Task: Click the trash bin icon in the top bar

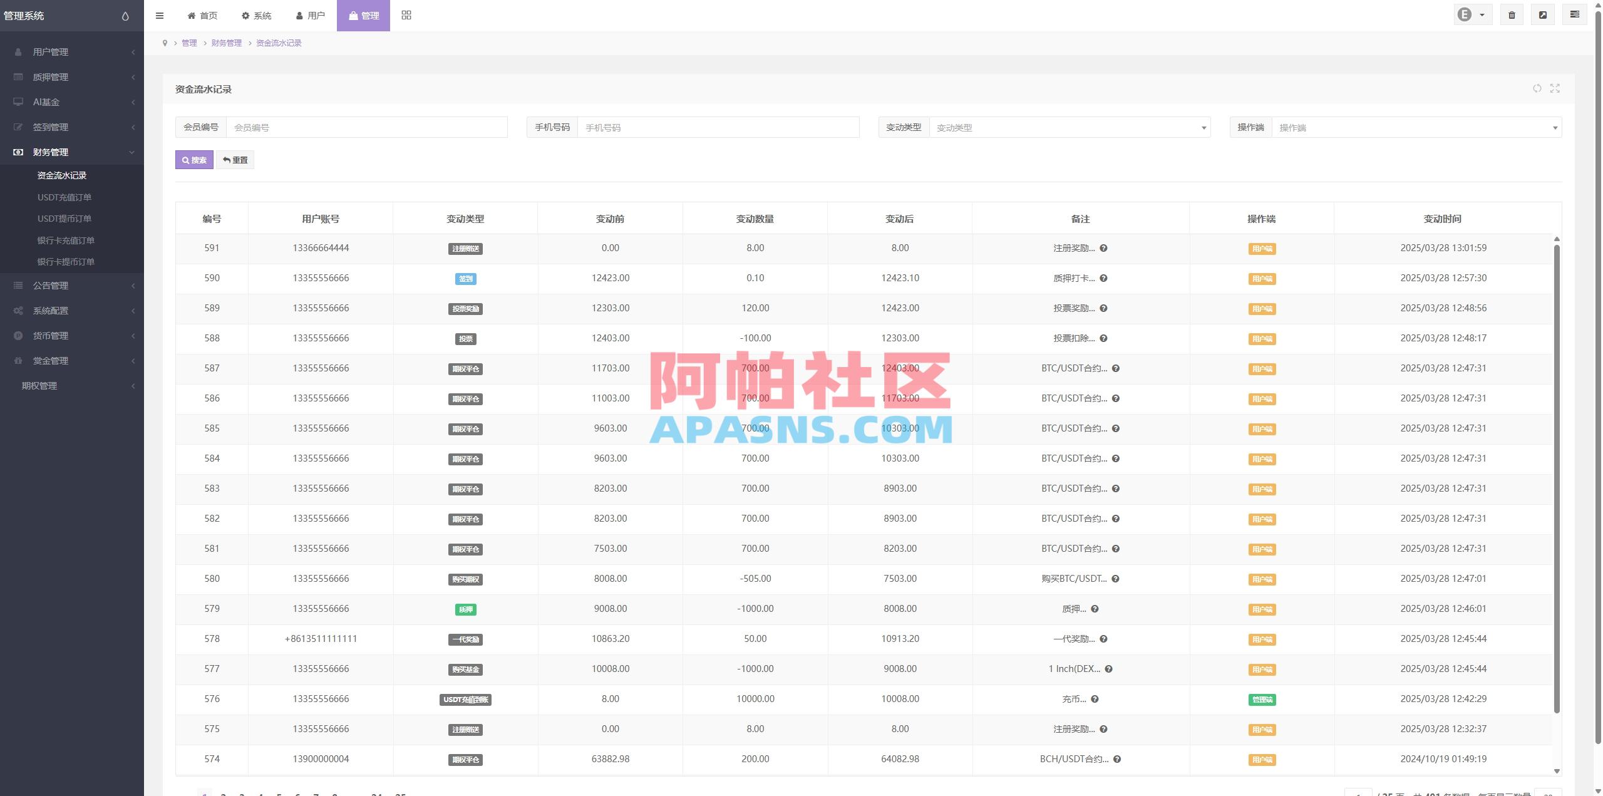Action: [x=1512, y=14]
